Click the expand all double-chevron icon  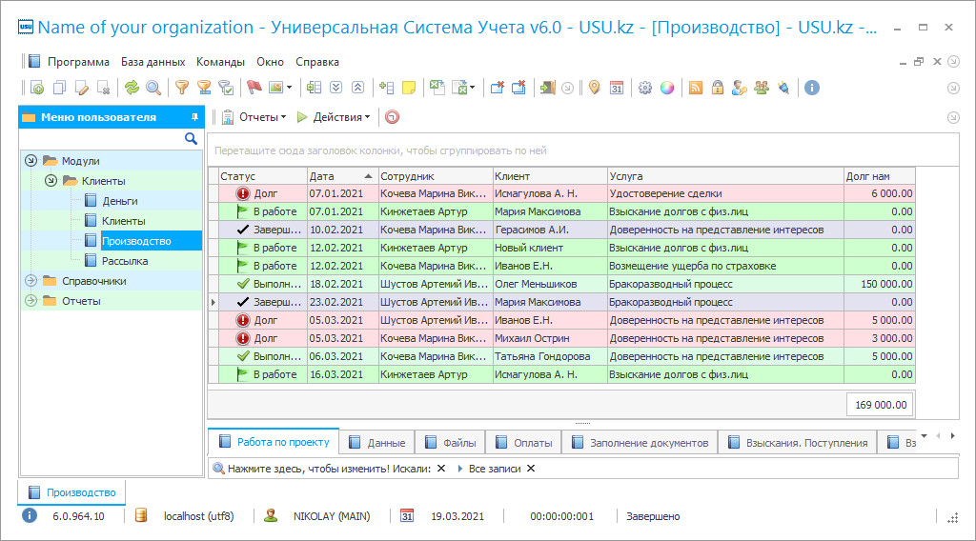pos(336,88)
